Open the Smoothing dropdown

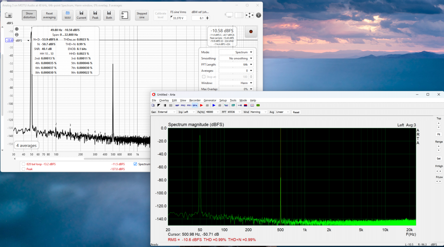(236, 58)
